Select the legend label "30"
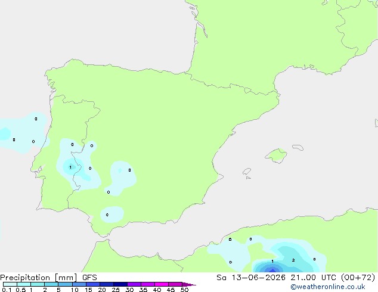This screenshot has width=378, height=292. (x=129, y=290)
